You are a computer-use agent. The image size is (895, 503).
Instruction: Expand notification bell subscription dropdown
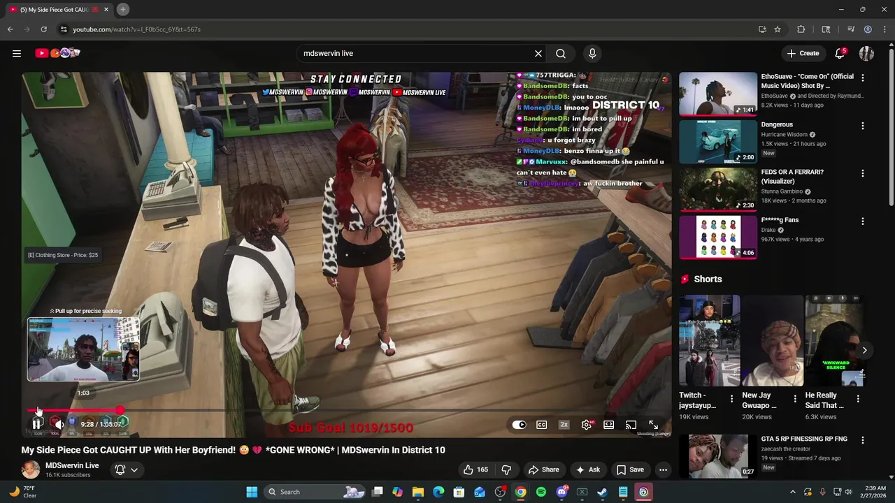click(x=127, y=469)
